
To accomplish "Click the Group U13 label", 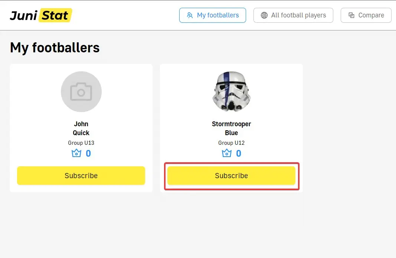I will coord(81,143).
